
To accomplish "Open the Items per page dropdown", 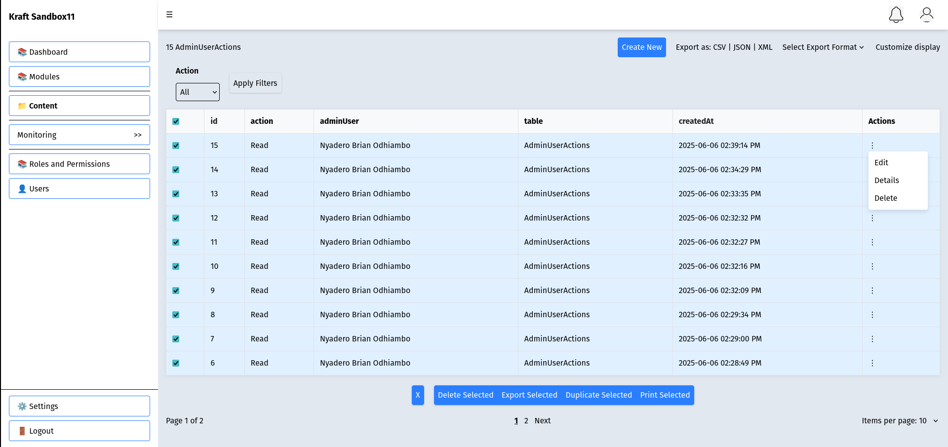I will point(900,420).
